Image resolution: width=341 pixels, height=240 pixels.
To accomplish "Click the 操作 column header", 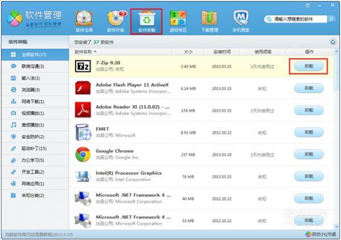I will click(x=309, y=52).
